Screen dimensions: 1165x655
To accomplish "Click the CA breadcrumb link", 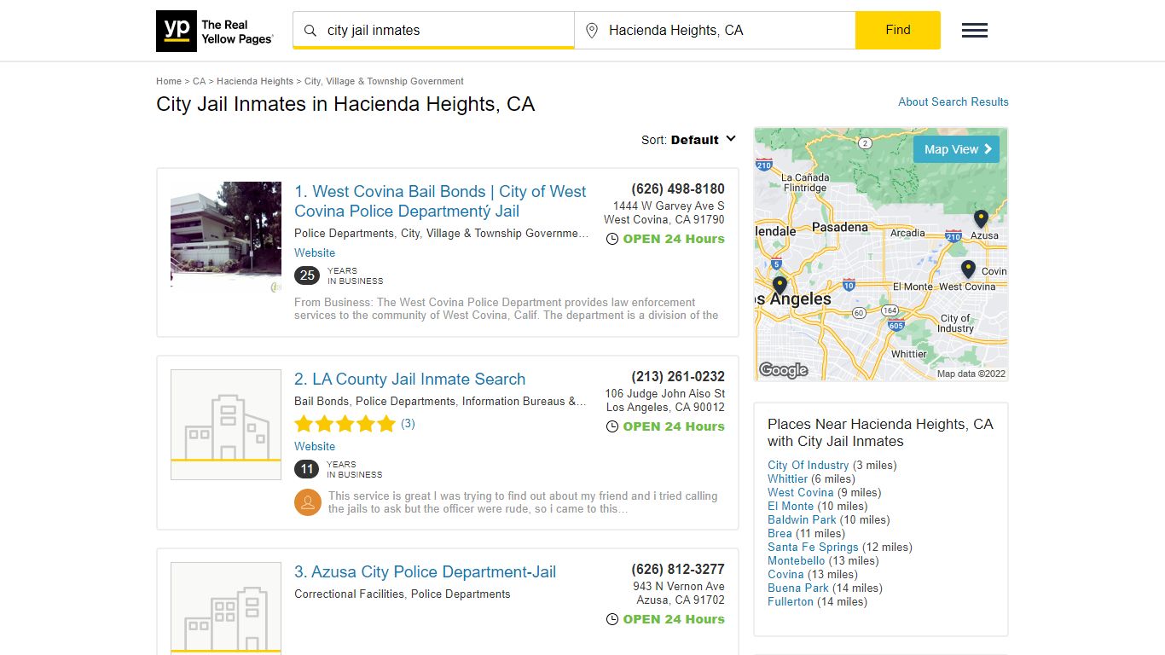I will pos(200,81).
